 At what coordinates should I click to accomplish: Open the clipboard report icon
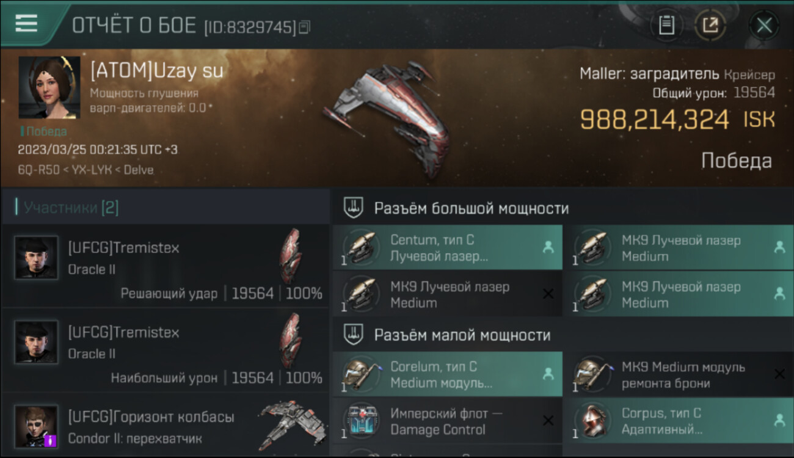point(666,25)
